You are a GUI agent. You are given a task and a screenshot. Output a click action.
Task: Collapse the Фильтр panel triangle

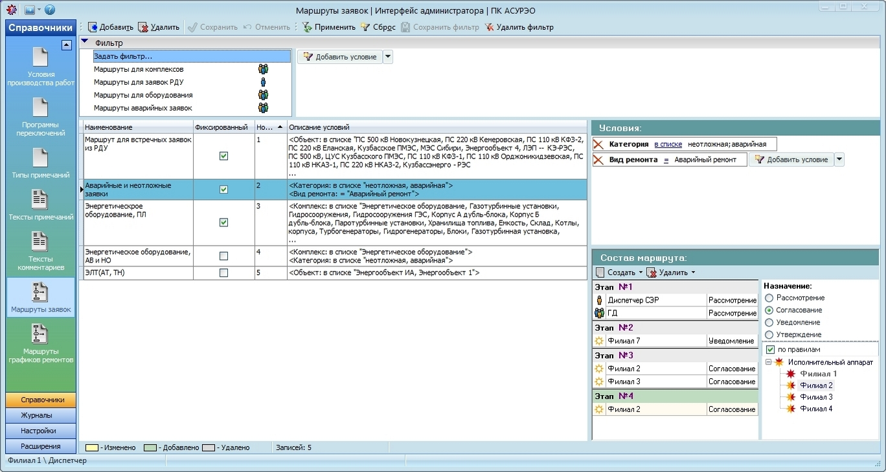pos(85,43)
